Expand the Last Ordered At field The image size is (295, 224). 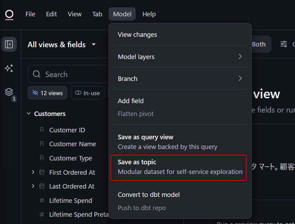tap(33, 186)
